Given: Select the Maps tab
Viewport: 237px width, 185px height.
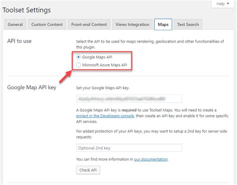Looking at the screenshot, I should [163, 24].
